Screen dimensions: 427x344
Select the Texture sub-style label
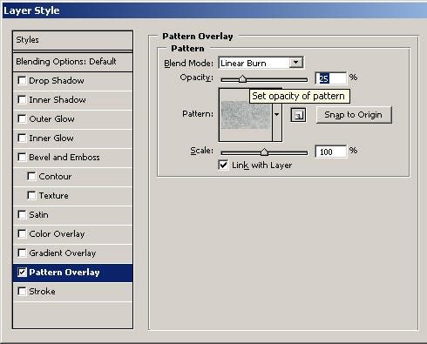tap(54, 196)
